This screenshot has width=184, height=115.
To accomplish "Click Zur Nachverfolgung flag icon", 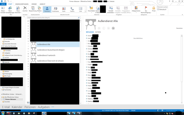I will [x=146, y=8].
